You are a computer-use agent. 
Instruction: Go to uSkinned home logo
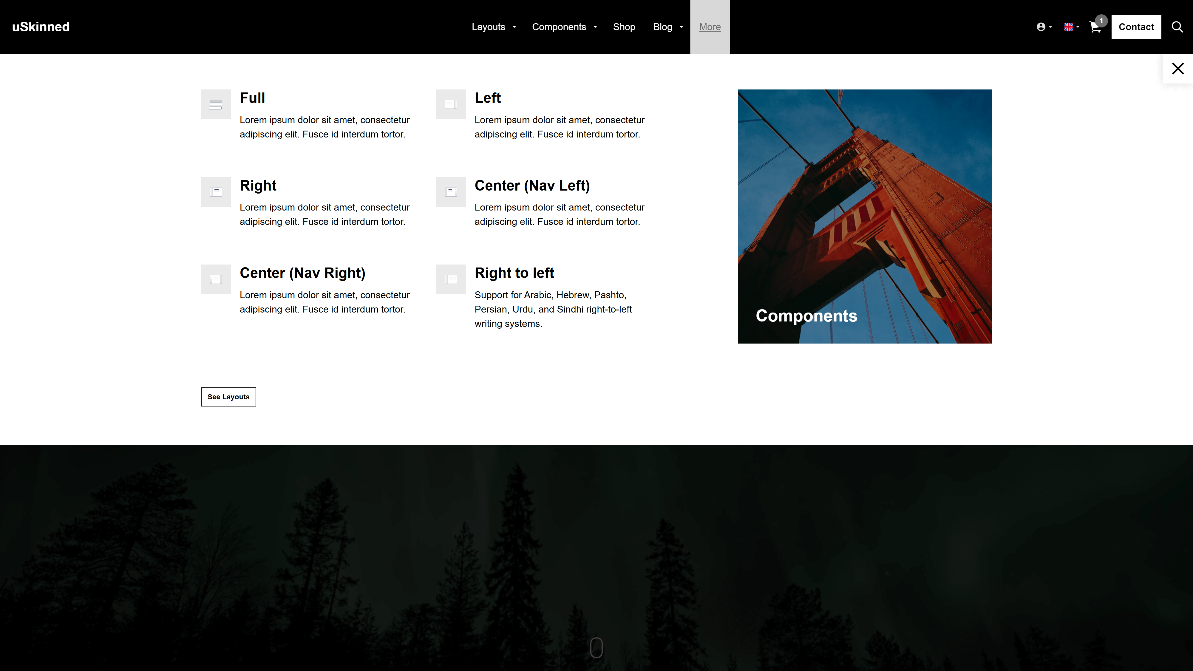click(x=41, y=27)
